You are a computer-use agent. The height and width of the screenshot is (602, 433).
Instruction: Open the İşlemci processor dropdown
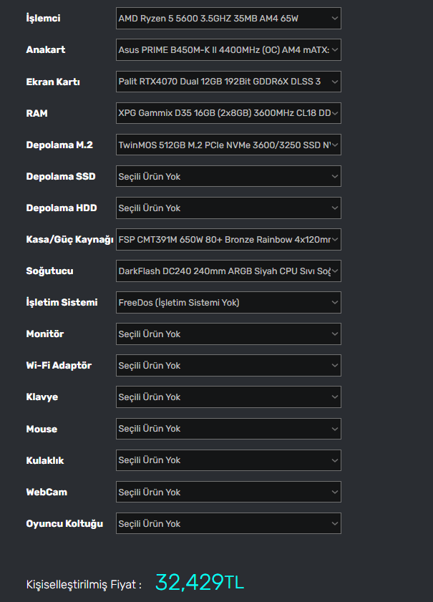click(x=228, y=19)
